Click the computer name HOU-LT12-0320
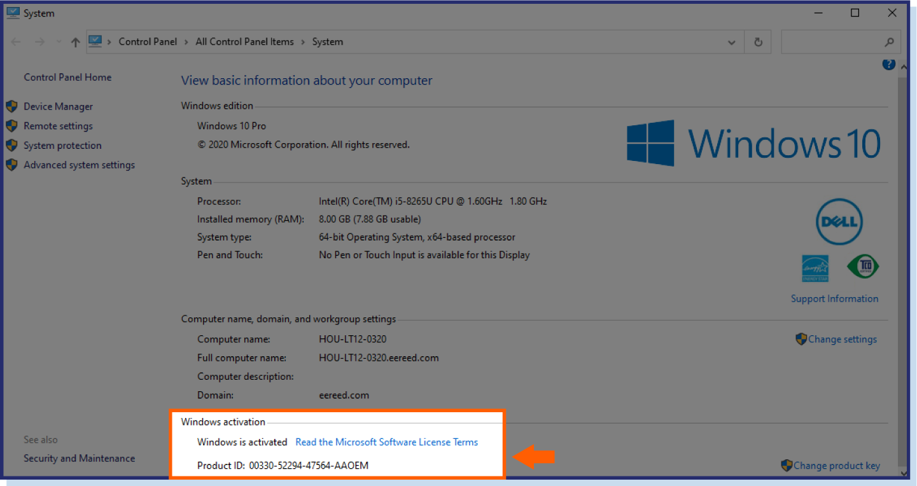 click(353, 339)
